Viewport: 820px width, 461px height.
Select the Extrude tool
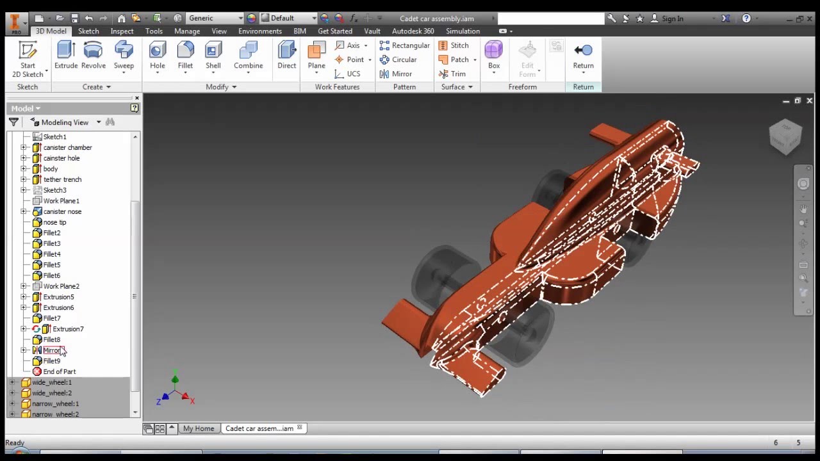click(x=66, y=56)
